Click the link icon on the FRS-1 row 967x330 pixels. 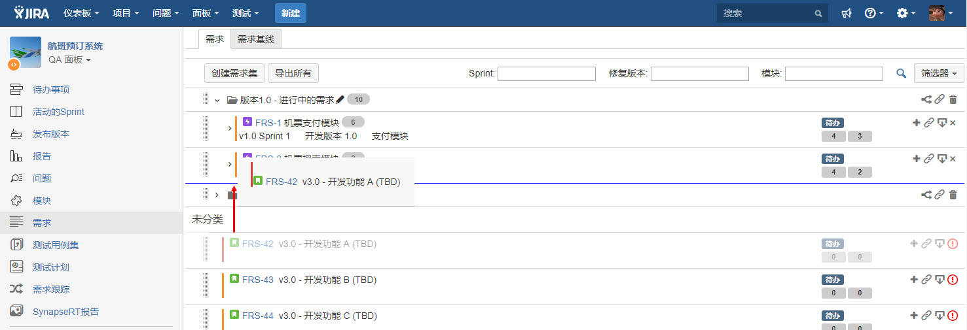(928, 123)
